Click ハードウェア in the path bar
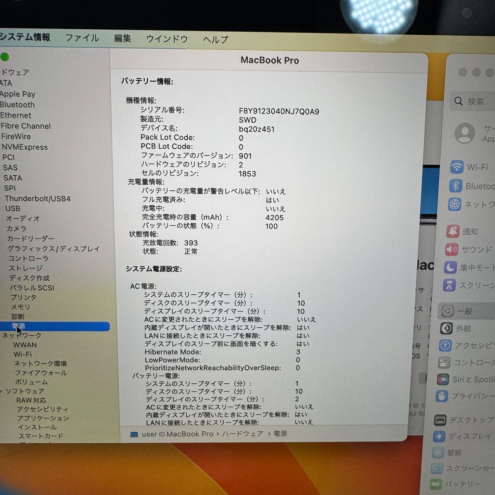Image resolution: width=495 pixels, height=495 pixels. [243, 434]
